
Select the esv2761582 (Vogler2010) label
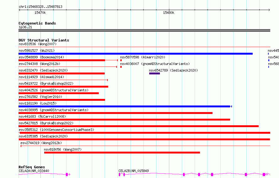coord(40,97)
